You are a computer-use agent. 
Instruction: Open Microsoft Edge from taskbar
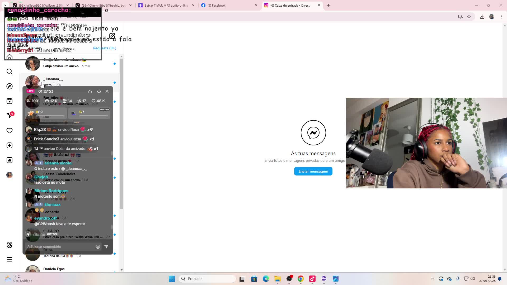coord(266,279)
